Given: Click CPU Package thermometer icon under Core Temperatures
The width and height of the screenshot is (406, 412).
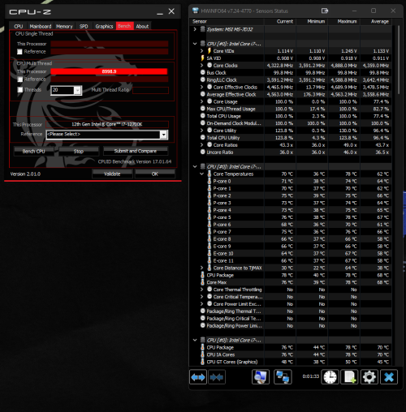Looking at the screenshot, I should coord(202,275).
